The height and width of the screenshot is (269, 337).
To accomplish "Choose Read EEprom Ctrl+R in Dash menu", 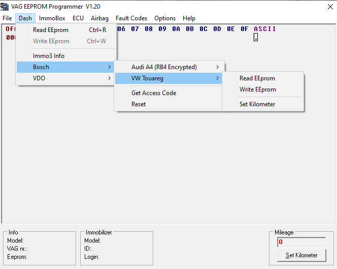I will coord(66,30).
